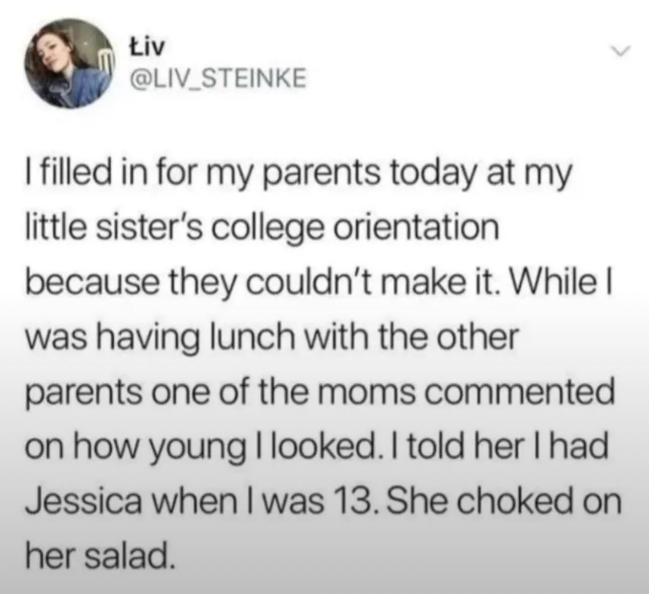Image resolution: width=649 pixels, height=594 pixels.
Task: Click the word "Jessica" in the tweet
Action: click(x=83, y=501)
